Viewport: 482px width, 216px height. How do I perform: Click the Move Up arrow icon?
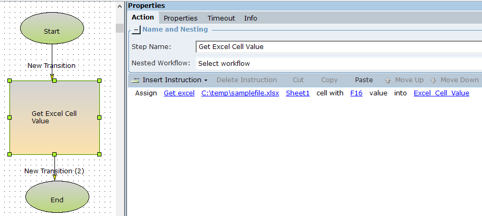click(x=388, y=81)
